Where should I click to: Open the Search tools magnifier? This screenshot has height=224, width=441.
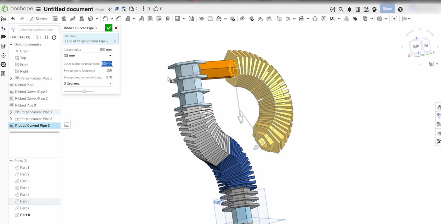pyautogui.click(x=341, y=9)
